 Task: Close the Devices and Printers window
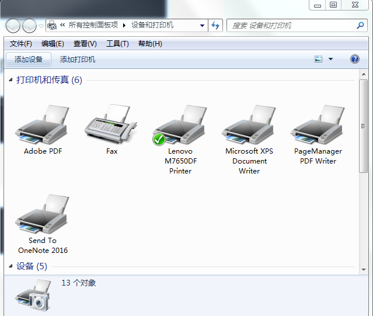pos(355,5)
